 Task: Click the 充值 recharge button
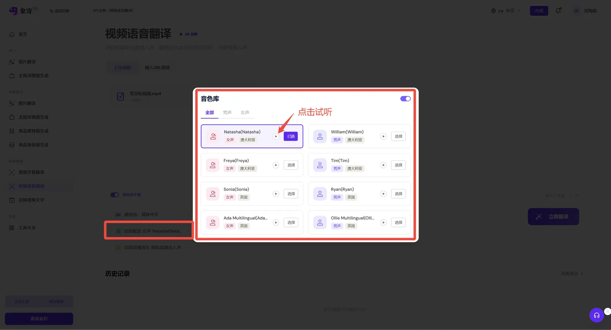pos(539,11)
